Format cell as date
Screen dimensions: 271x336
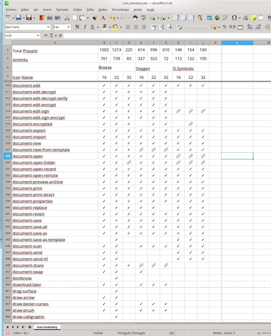point(240,27)
